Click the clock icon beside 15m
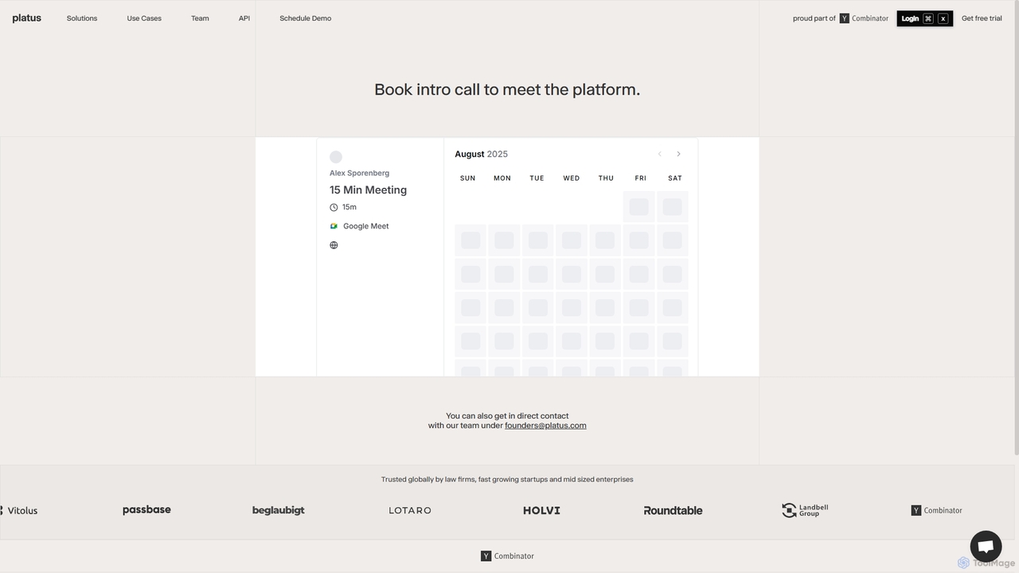Image resolution: width=1019 pixels, height=573 pixels. (x=334, y=207)
